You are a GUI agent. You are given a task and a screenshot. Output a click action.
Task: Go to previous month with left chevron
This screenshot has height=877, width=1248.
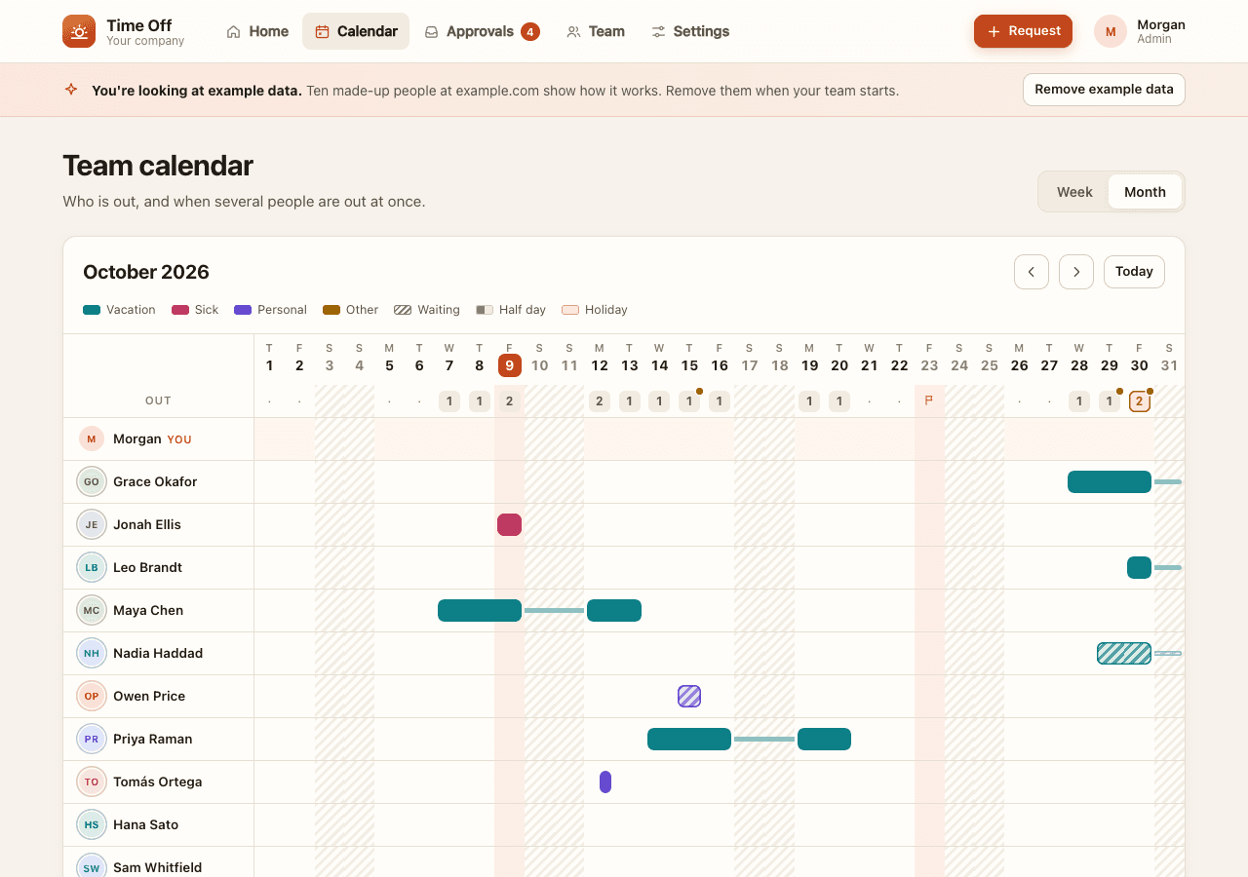[1032, 272]
